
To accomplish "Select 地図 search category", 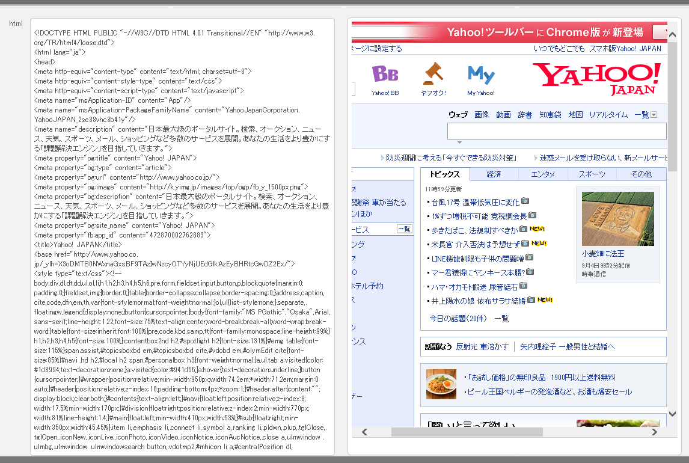I will (575, 115).
